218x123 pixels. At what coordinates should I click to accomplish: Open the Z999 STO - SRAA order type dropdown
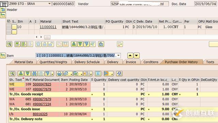click(x=49, y=4)
